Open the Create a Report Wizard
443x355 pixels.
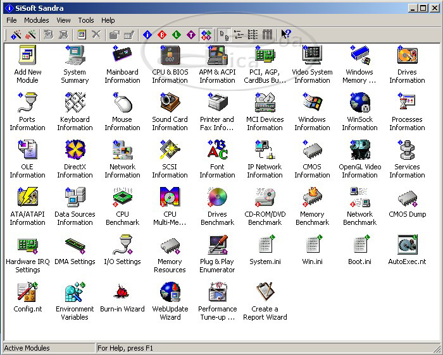pyautogui.click(x=265, y=293)
